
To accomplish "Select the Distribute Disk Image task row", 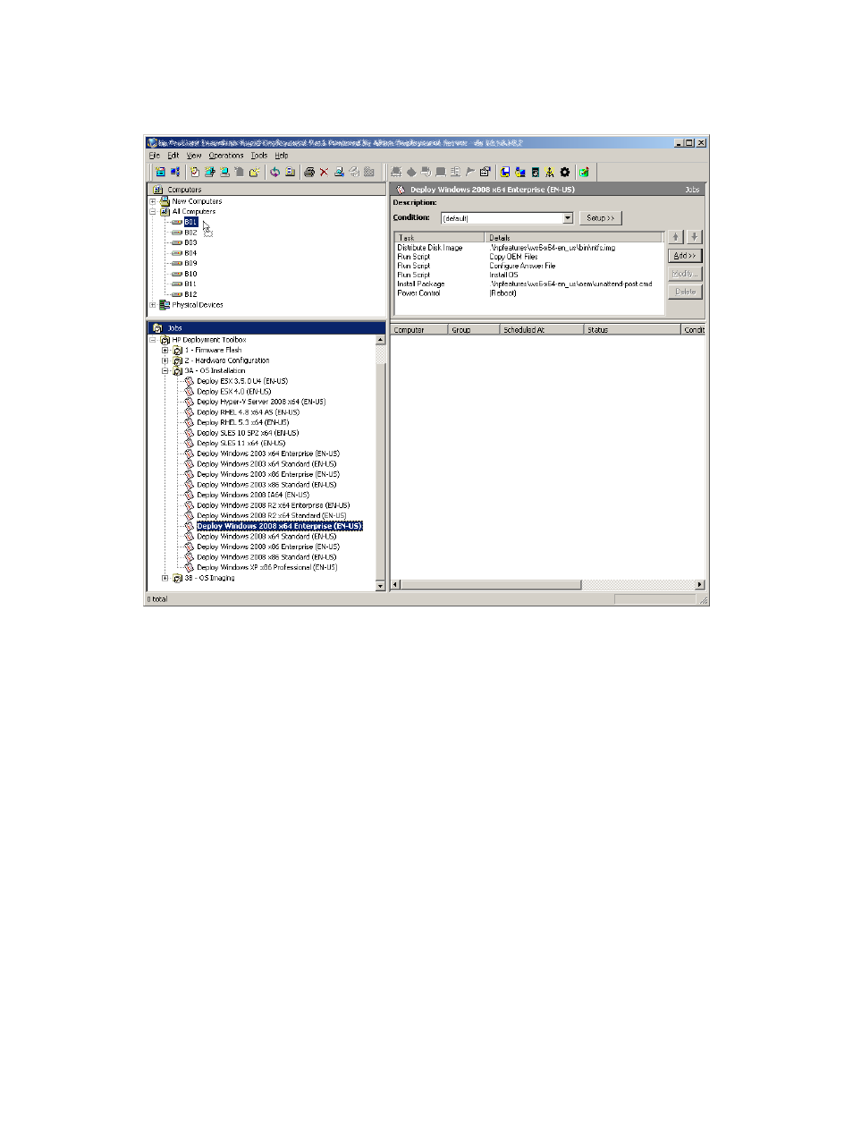I will point(528,248).
